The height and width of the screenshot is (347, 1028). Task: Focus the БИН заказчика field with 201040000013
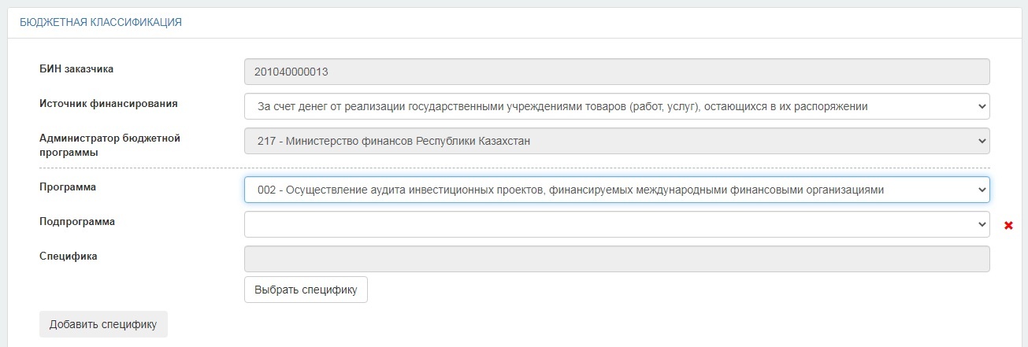pos(617,72)
